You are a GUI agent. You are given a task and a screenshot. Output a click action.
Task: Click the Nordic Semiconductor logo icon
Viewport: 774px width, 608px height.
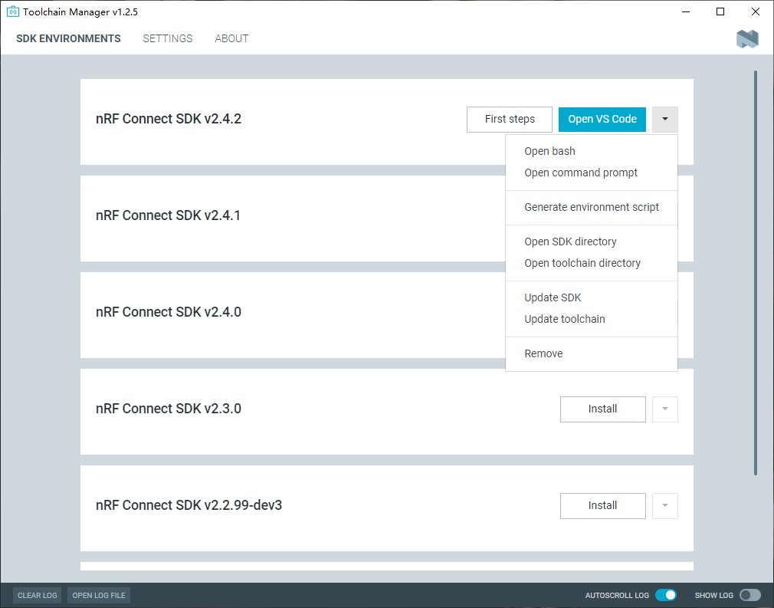tap(747, 38)
